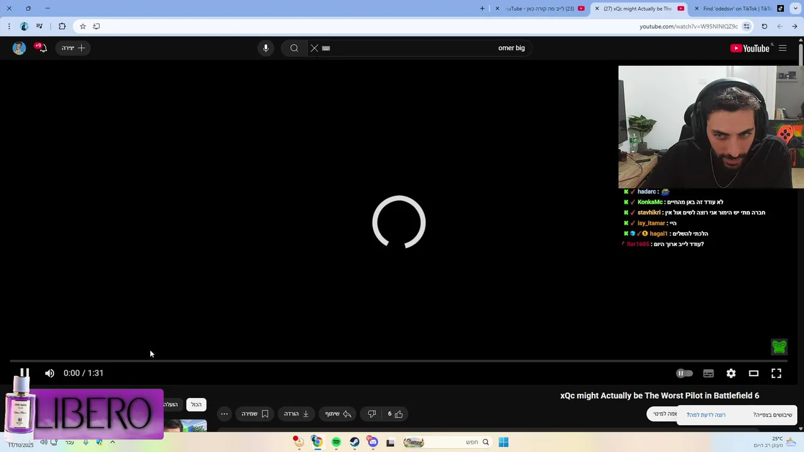Image resolution: width=804 pixels, height=452 pixels.
Task: Open YouTube notifications bell
Action: click(41, 48)
